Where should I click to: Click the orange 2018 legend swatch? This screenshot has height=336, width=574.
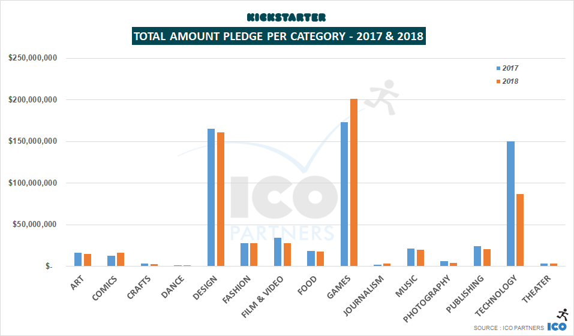point(497,81)
